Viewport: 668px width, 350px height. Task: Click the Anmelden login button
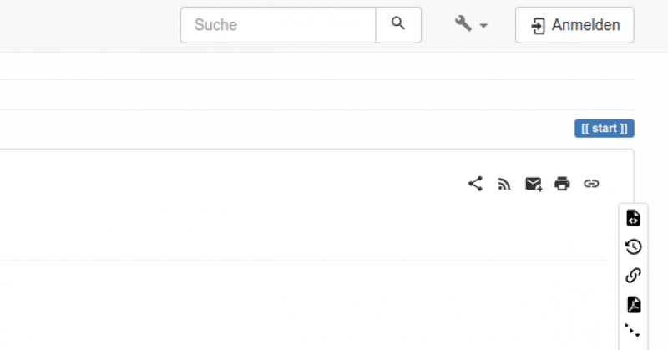574,25
